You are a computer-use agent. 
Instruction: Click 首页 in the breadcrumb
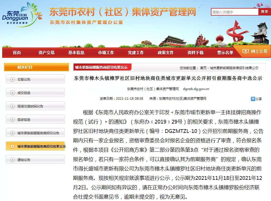coord(203,68)
